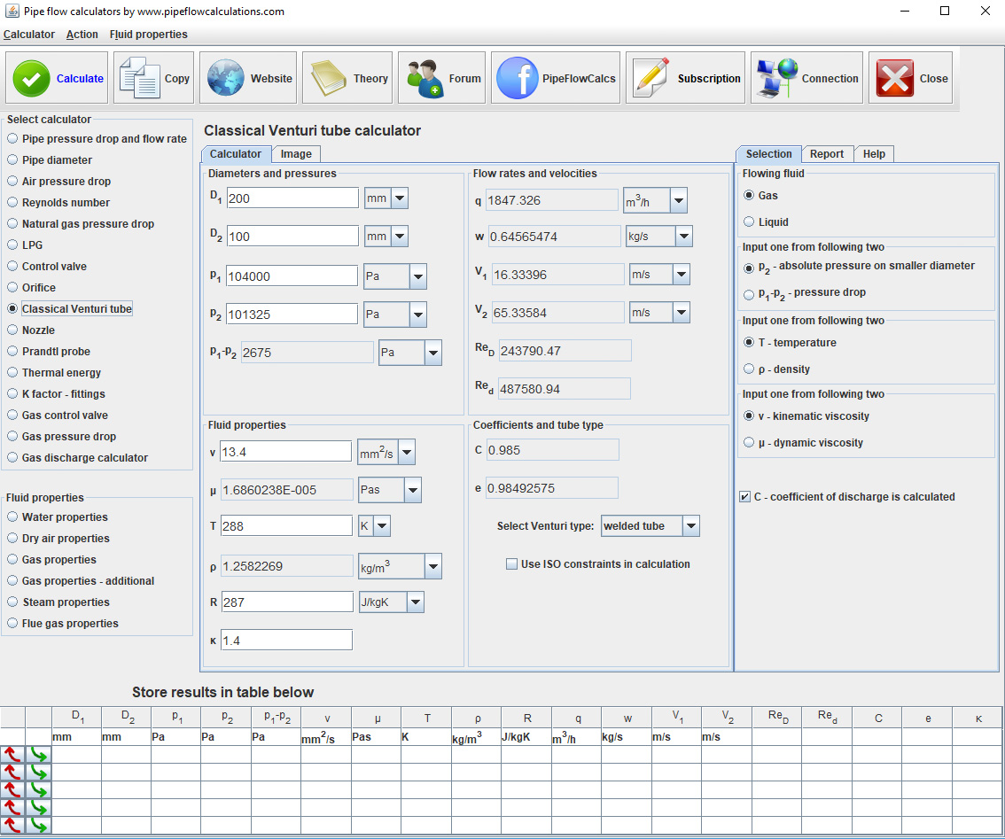The width and height of the screenshot is (1005, 839).
Task: Click the Subscription notepad icon
Action: point(651,79)
